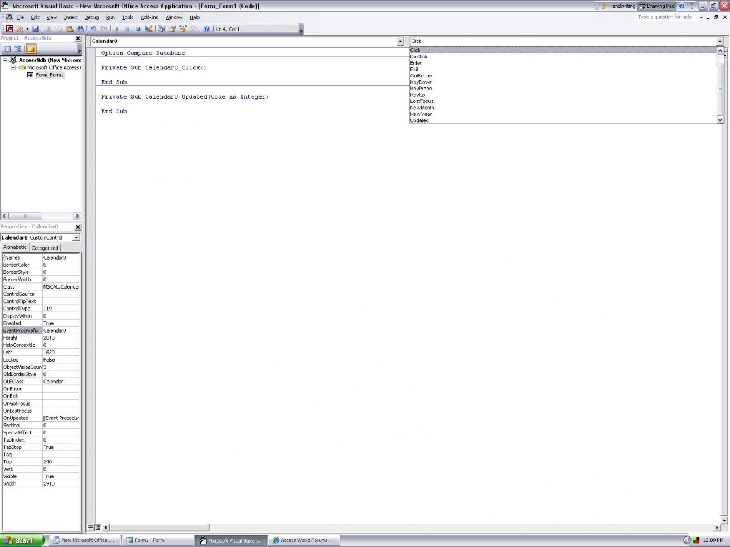This screenshot has width=730, height=547.
Task: Open the File menu
Action: point(20,18)
